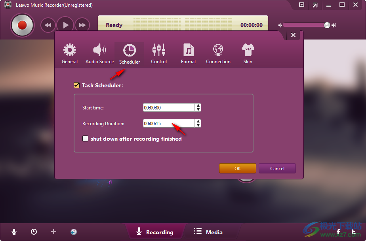Enable shut down after recording finished

click(x=85, y=139)
